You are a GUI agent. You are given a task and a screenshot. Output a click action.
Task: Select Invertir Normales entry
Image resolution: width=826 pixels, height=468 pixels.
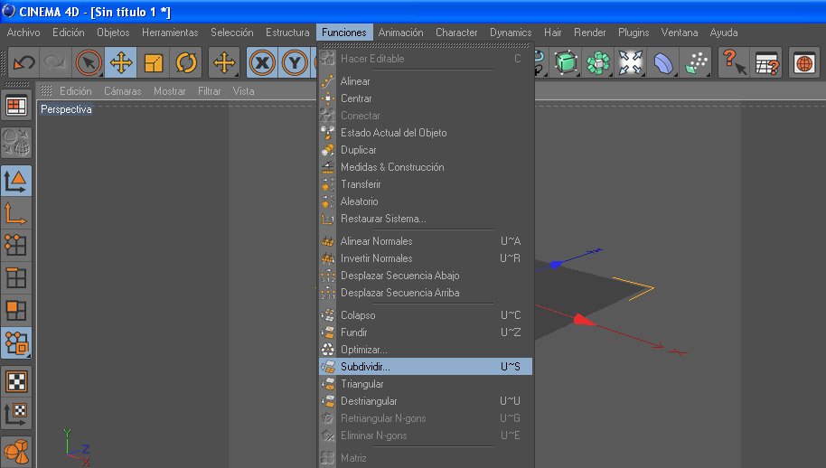pyautogui.click(x=426, y=258)
